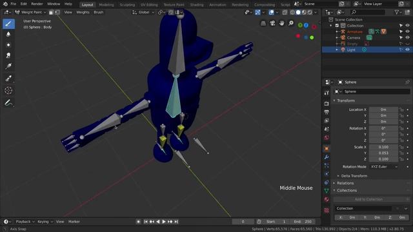Open the Keying menu in timeline
The width and height of the screenshot is (413, 232).
[x=45, y=222]
